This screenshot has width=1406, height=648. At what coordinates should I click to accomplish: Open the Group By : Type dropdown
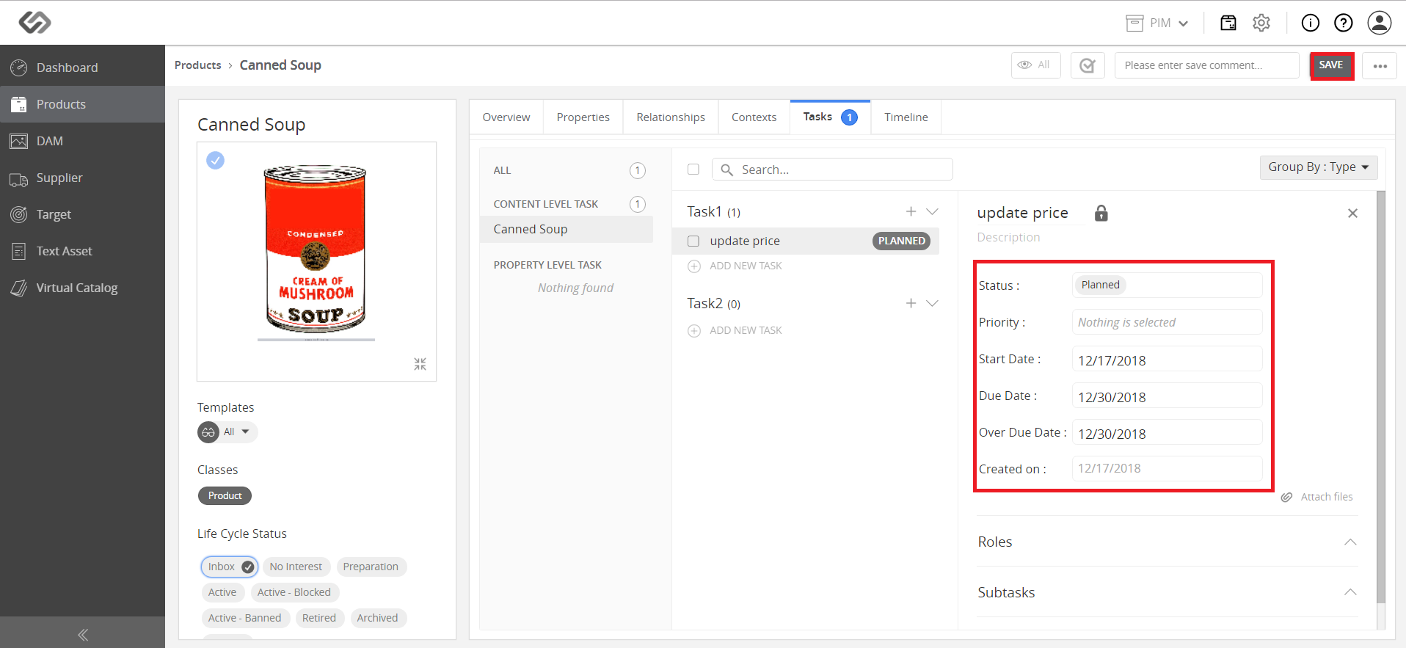click(x=1319, y=167)
